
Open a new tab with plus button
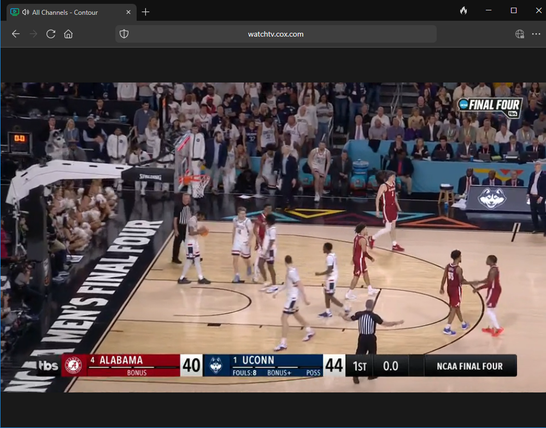145,12
